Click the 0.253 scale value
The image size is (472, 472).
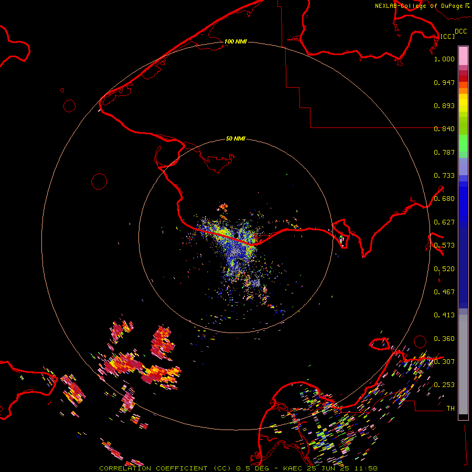point(444,385)
